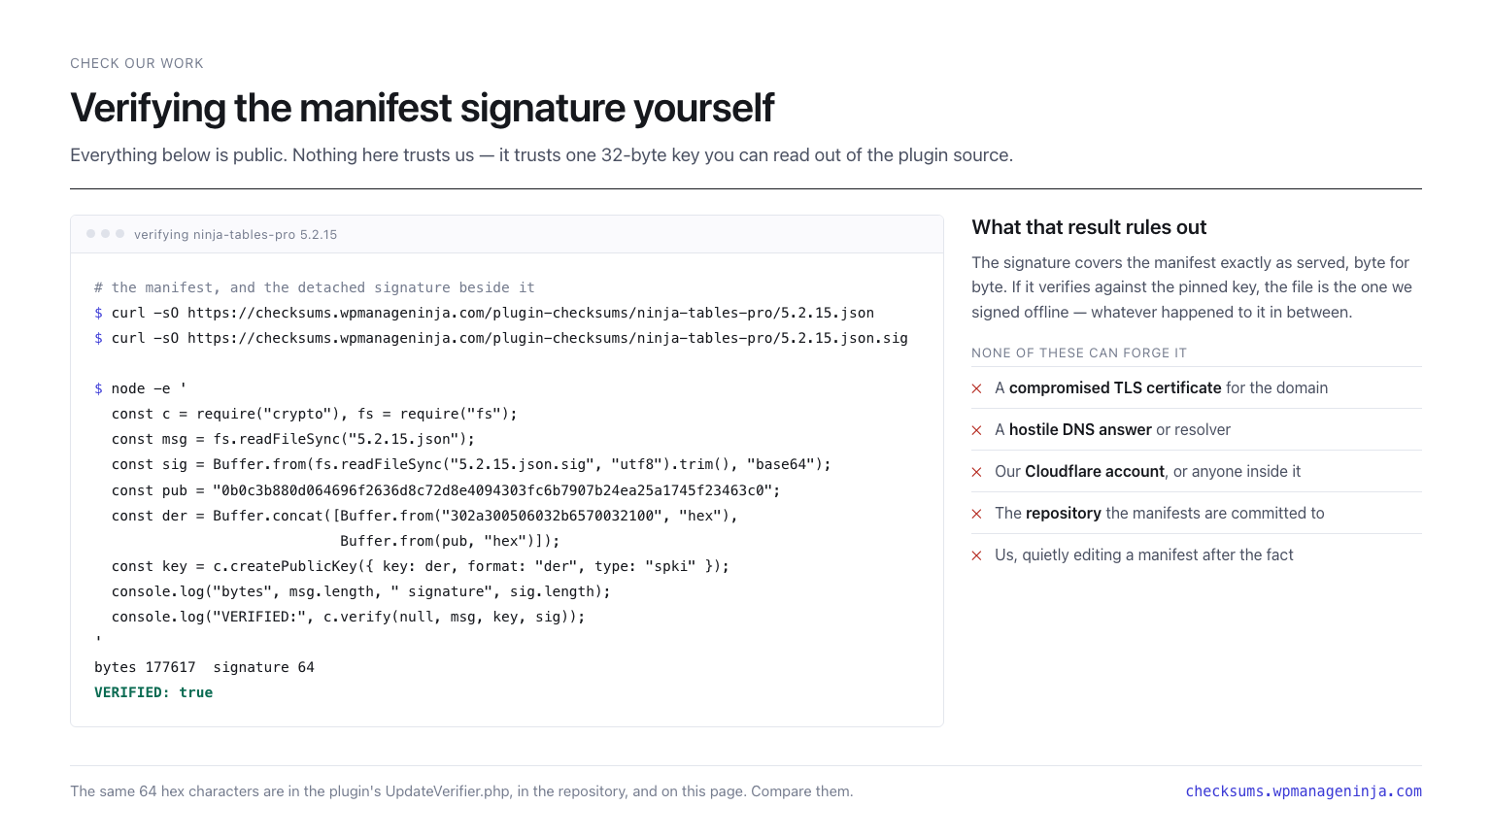Viewport: 1492px width, 839px height.
Task: Click the createPublicKey code line
Action: tap(421, 566)
